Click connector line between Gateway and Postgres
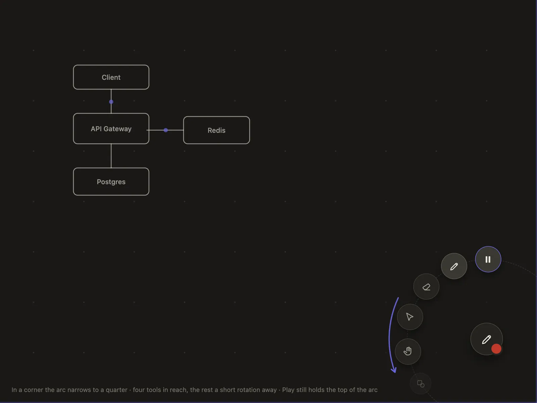Screen dimensions: 537x403 pyautogui.click(x=111, y=156)
